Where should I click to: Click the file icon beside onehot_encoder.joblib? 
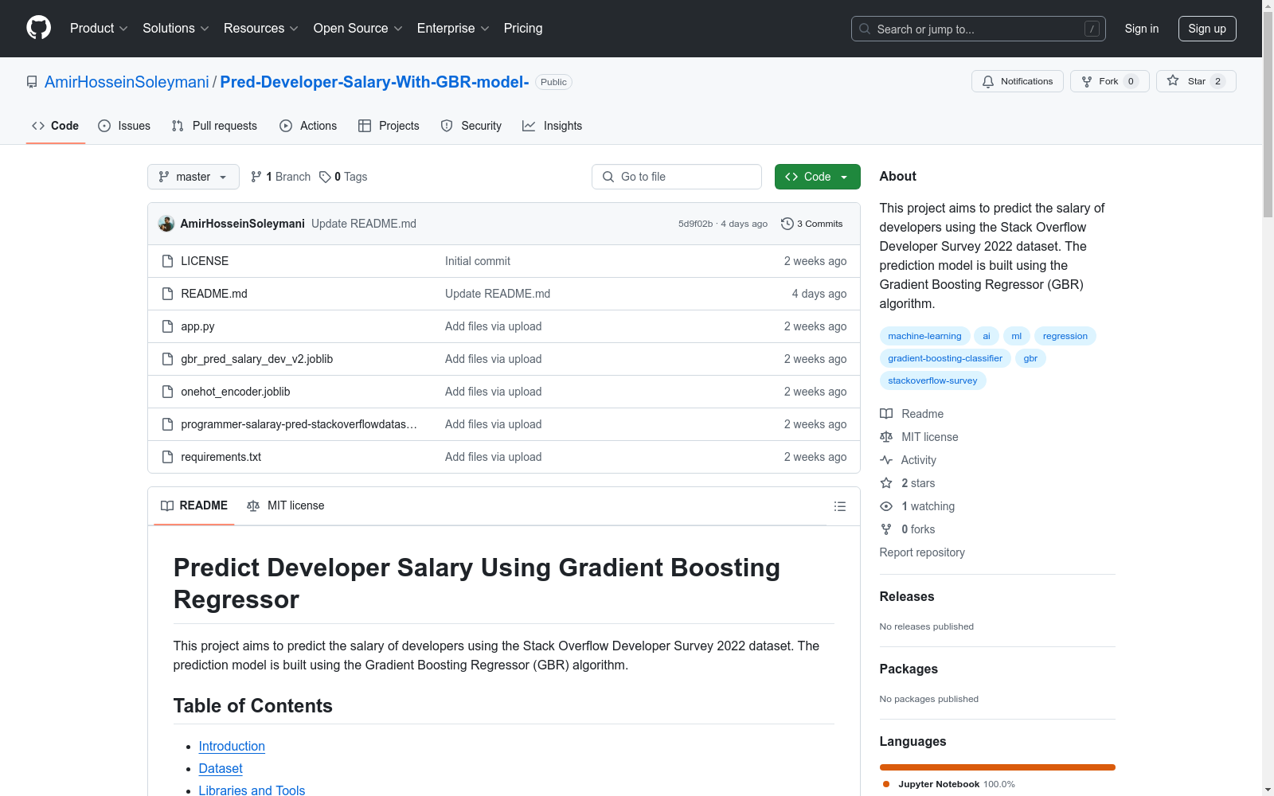[167, 392]
